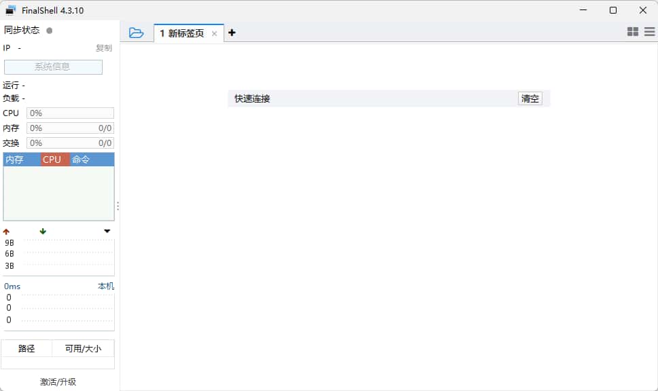
Task: Open the hamburger main menu
Action: pos(650,32)
